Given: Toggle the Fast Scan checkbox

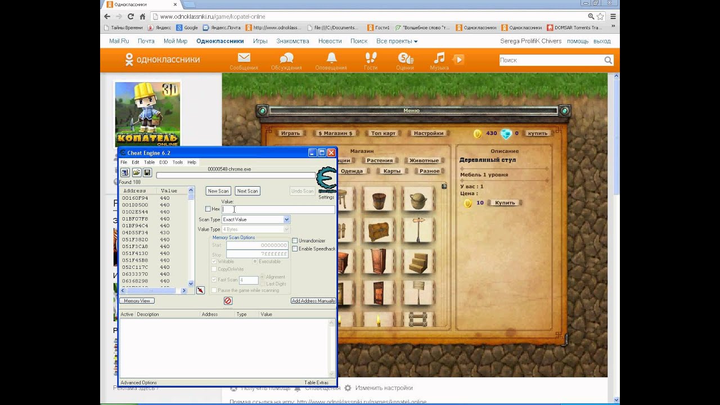Looking at the screenshot, I should click(x=214, y=280).
